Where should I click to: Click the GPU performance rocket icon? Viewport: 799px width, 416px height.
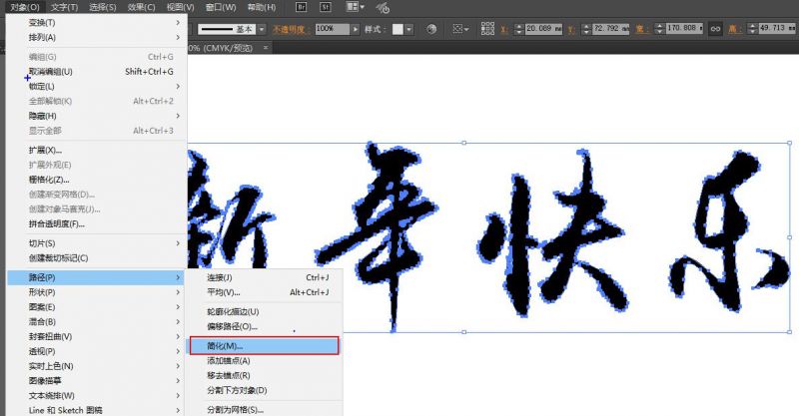coord(382,7)
